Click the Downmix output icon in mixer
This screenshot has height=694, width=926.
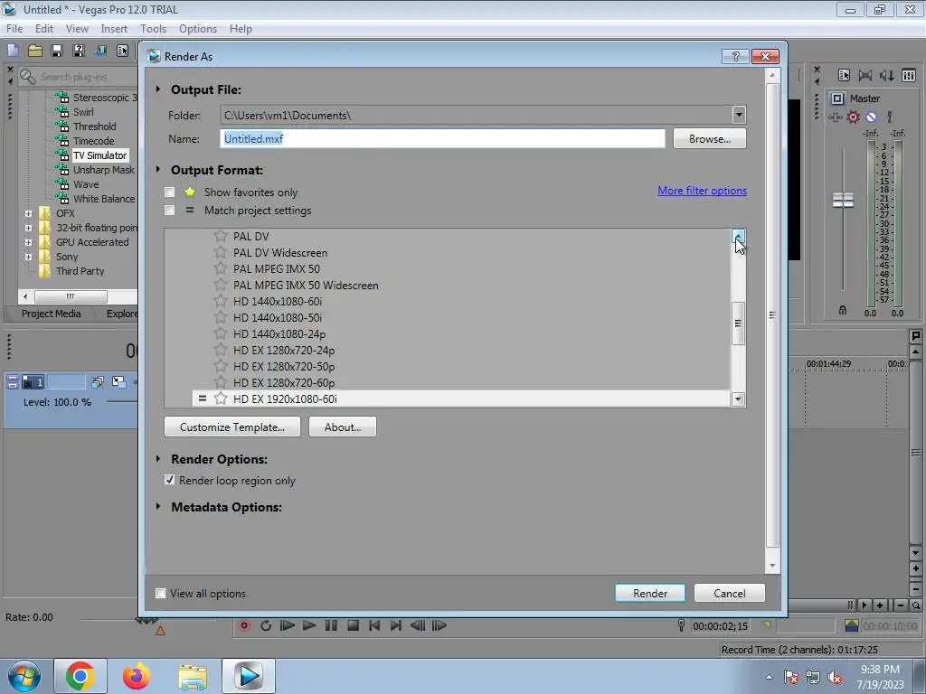point(865,75)
